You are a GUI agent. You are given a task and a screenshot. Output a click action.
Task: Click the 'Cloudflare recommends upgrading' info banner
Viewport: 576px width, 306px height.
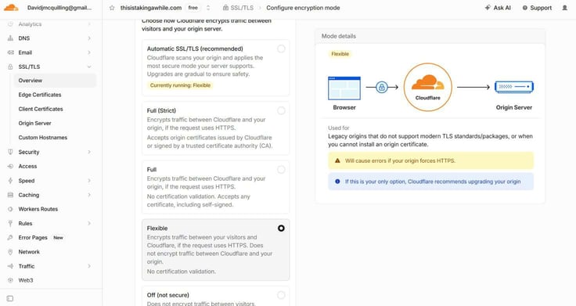(x=430, y=182)
